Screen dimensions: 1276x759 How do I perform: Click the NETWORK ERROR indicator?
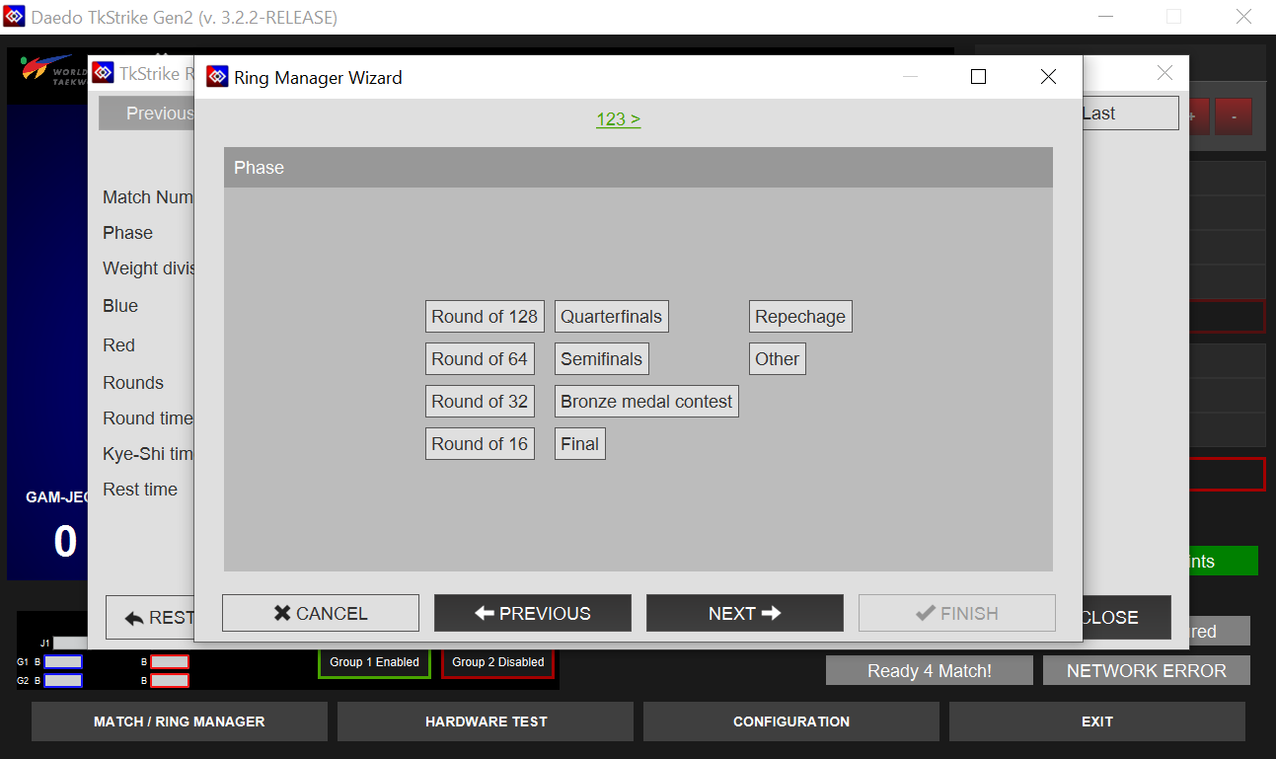1146,670
